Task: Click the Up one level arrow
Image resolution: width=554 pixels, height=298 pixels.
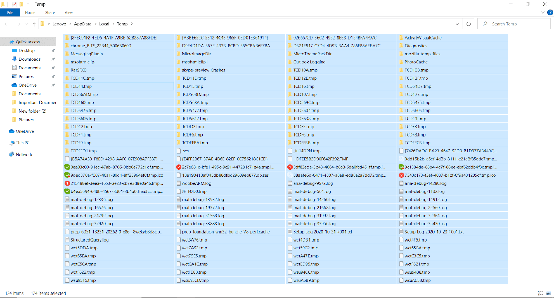Action: pos(34,24)
